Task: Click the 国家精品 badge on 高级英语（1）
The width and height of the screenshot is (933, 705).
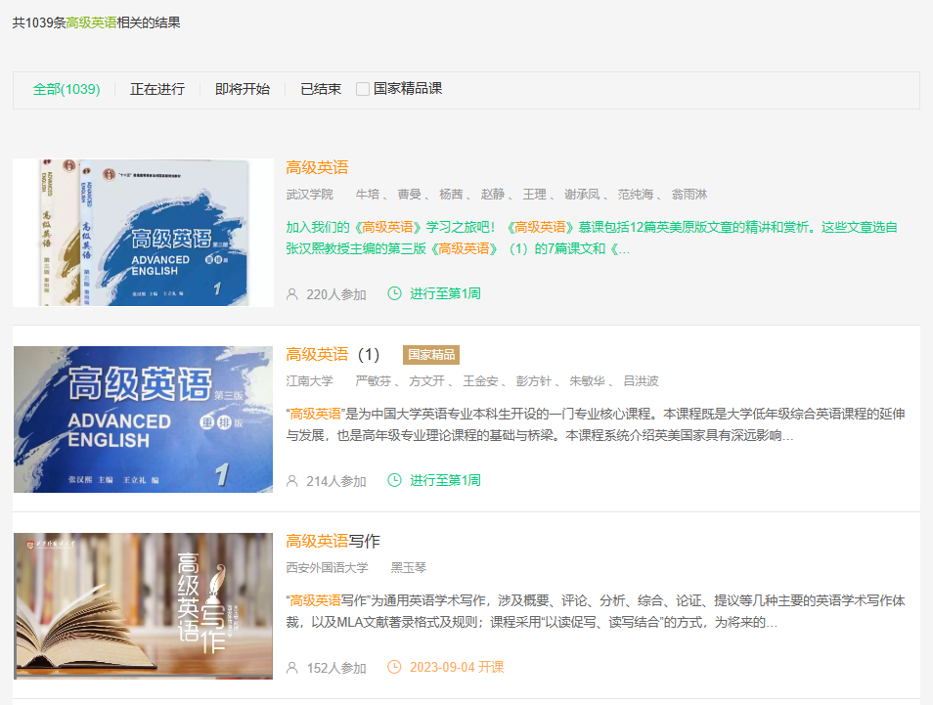Action: (x=431, y=354)
